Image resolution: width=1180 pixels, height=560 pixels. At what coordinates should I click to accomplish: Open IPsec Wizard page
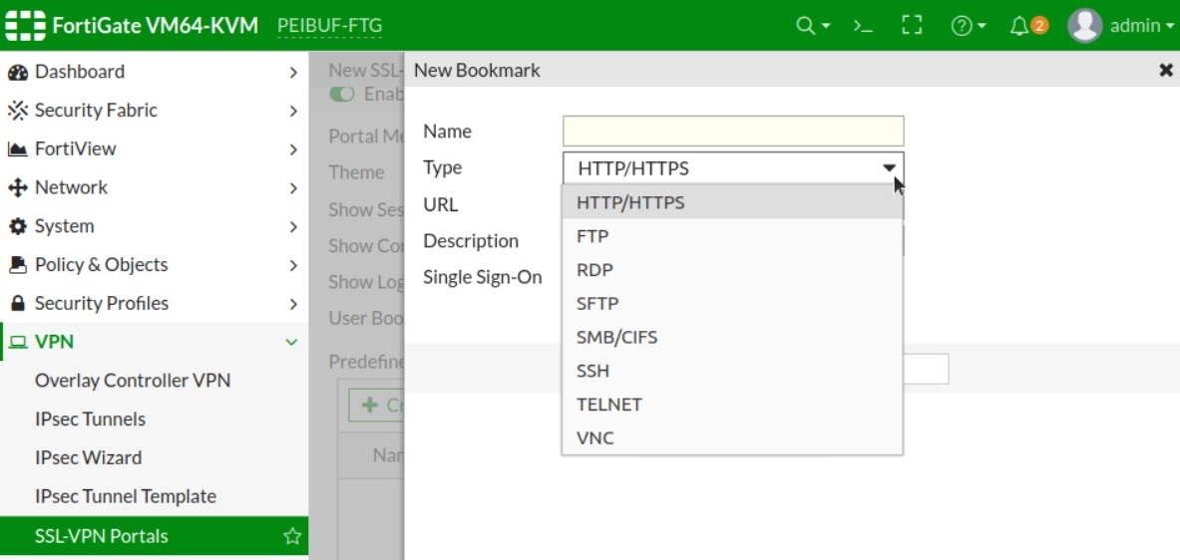tap(88, 457)
